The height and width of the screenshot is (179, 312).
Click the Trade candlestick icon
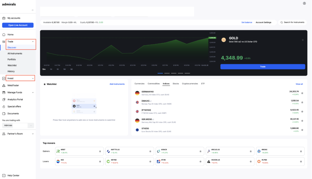[x=4, y=42]
